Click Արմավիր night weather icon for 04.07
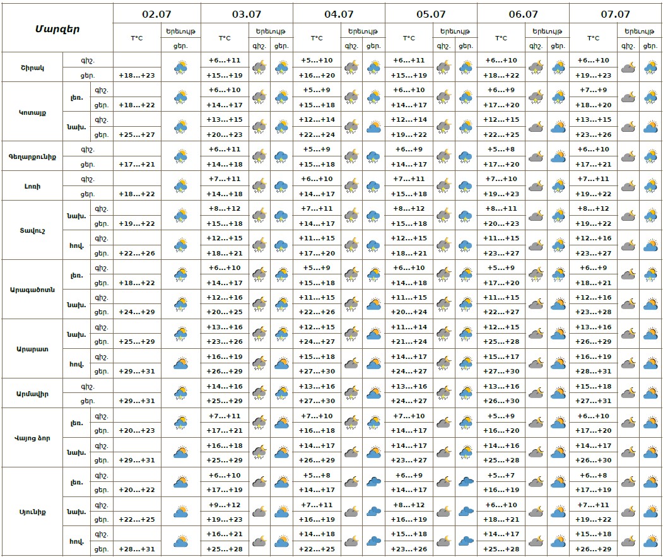The image size is (663, 557). (x=351, y=394)
